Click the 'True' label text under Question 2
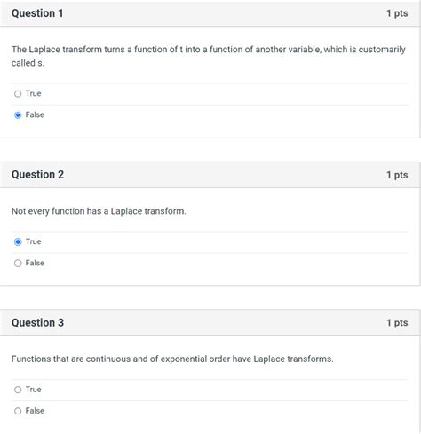Screen dimensions: 421x434 pos(33,241)
